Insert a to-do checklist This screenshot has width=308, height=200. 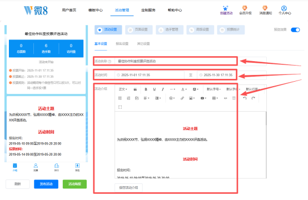pyautogui.click(x=137, y=98)
